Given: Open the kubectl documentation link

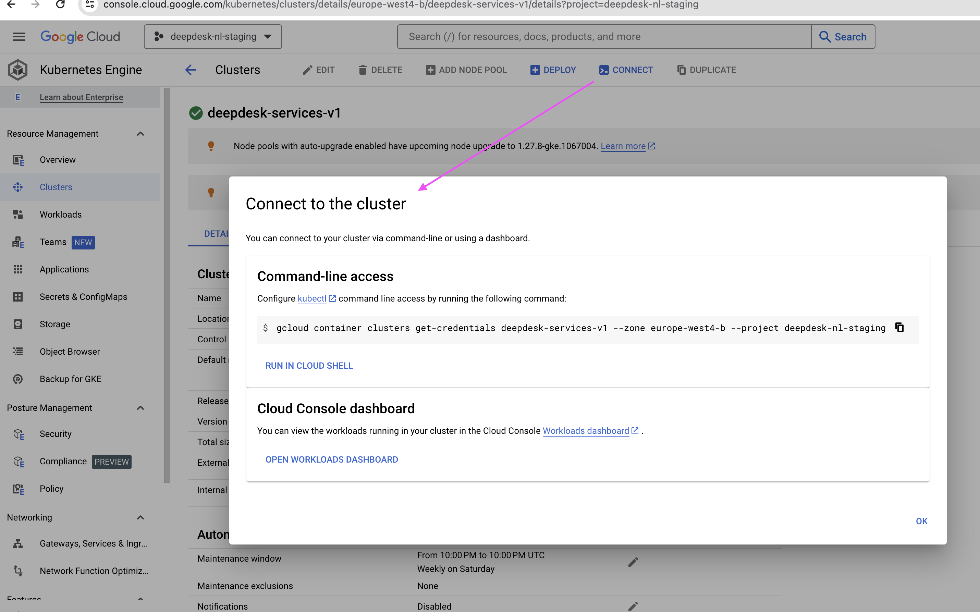Looking at the screenshot, I should pyautogui.click(x=312, y=298).
